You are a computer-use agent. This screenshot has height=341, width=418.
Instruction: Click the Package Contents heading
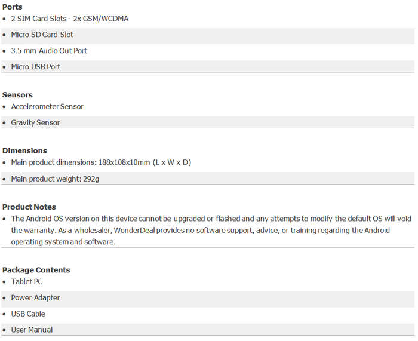(x=36, y=270)
